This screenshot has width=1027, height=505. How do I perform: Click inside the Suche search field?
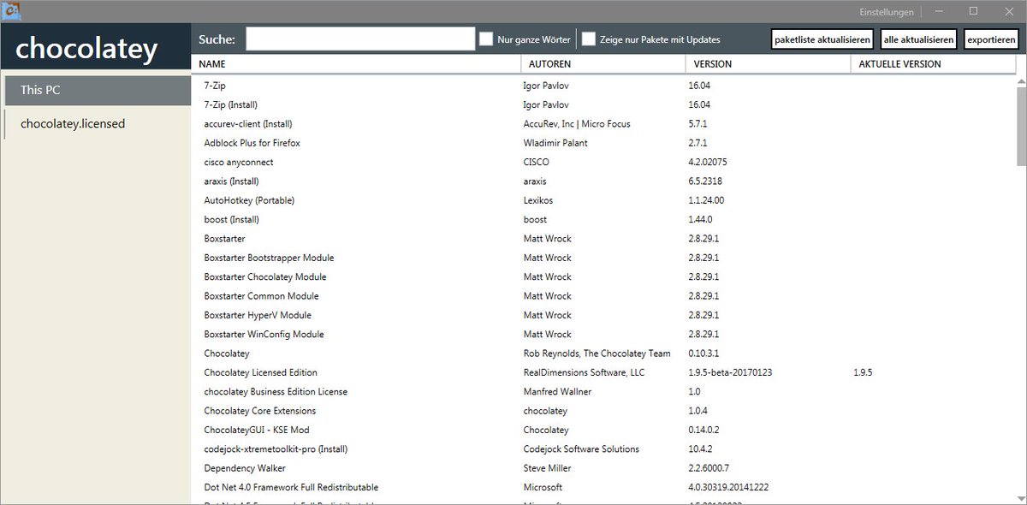click(359, 39)
